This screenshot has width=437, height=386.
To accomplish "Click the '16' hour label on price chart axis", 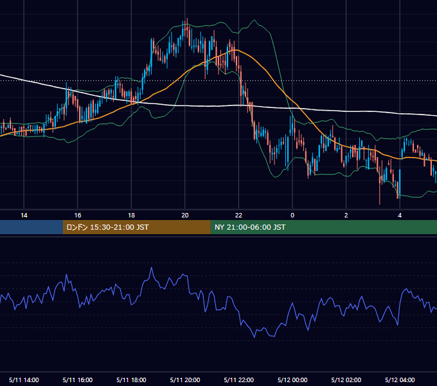I will [x=78, y=216].
